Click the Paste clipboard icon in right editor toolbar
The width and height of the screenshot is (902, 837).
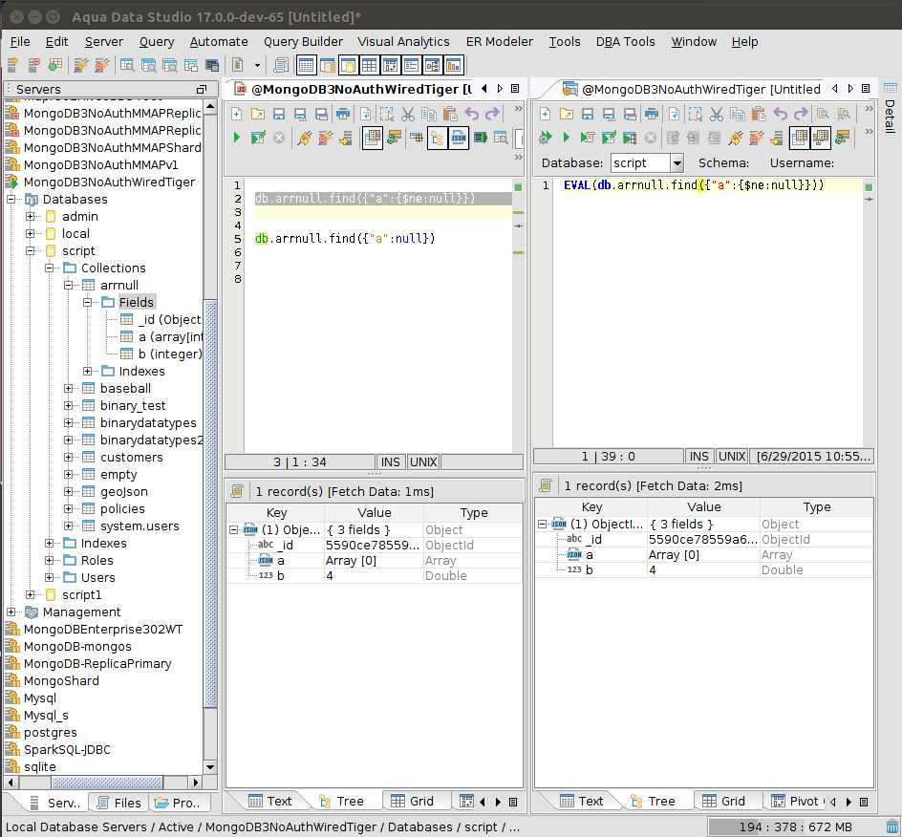(757, 114)
